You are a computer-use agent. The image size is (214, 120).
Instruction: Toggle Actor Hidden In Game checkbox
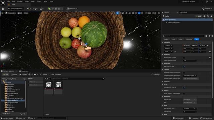[x=184, y=58]
